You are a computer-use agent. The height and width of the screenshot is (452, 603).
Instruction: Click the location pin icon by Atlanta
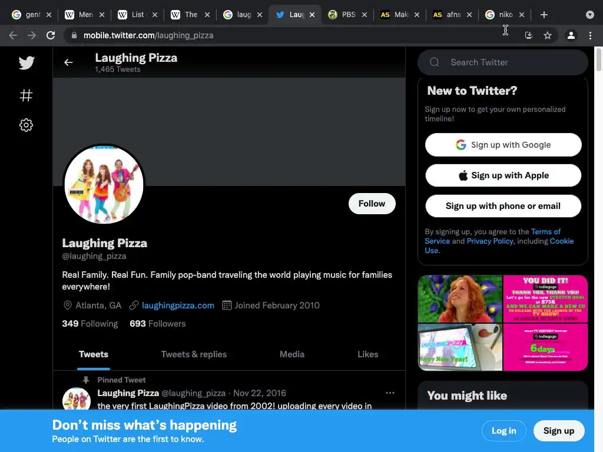point(67,305)
